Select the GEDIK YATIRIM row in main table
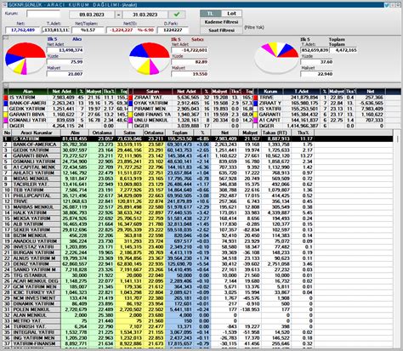The width and height of the screenshot is (403, 351). coord(198,150)
